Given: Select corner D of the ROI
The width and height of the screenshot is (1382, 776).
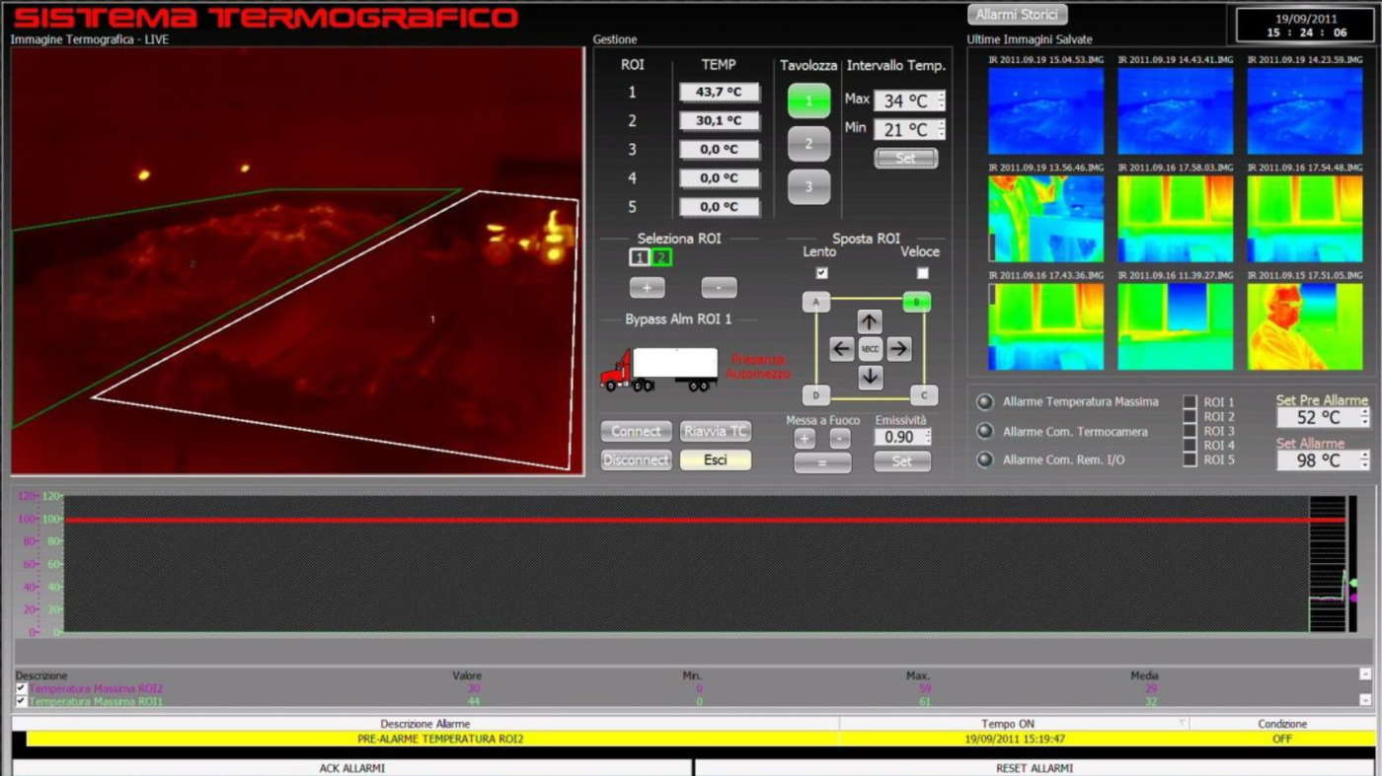Looking at the screenshot, I should click(x=815, y=395).
